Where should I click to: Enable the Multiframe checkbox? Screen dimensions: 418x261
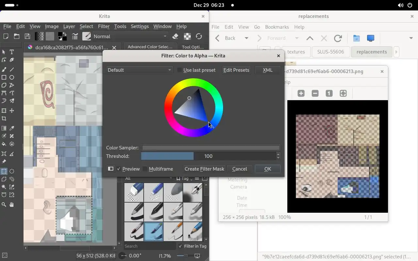tap(145, 169)
